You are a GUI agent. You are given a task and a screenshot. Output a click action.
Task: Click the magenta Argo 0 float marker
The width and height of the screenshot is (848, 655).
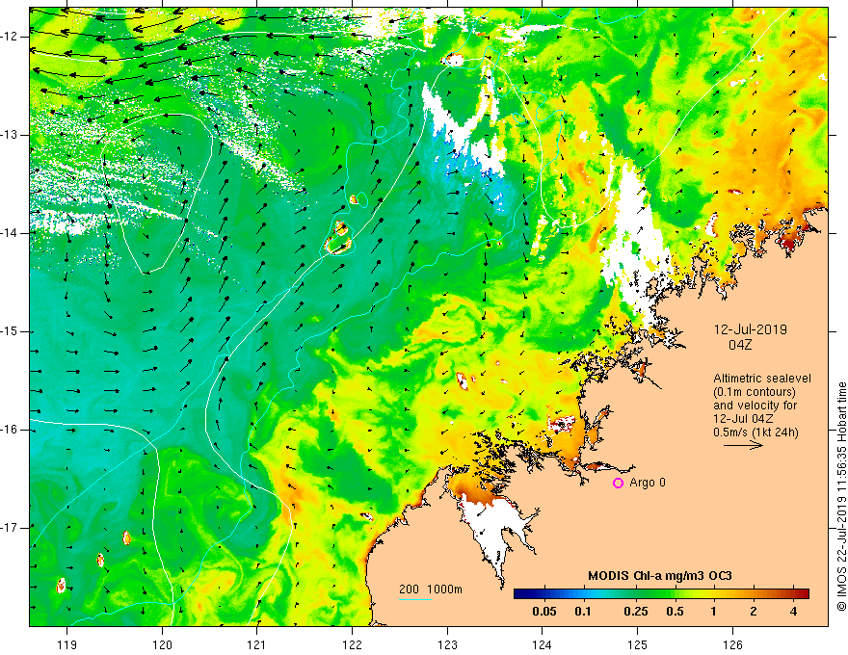point(618,484)
